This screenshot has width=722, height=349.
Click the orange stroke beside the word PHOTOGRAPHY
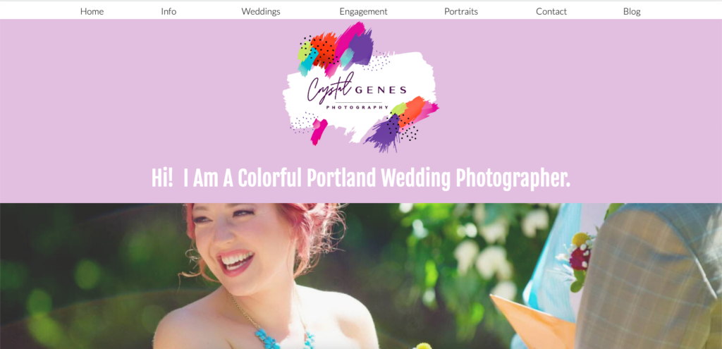click(x=411, y=111)
